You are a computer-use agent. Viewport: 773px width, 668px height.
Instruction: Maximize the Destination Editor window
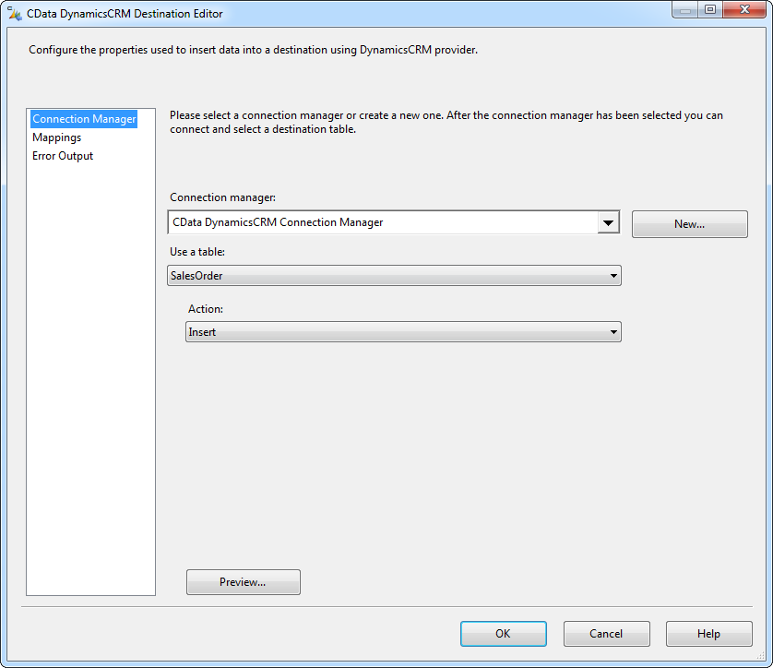tap(710, 10)
